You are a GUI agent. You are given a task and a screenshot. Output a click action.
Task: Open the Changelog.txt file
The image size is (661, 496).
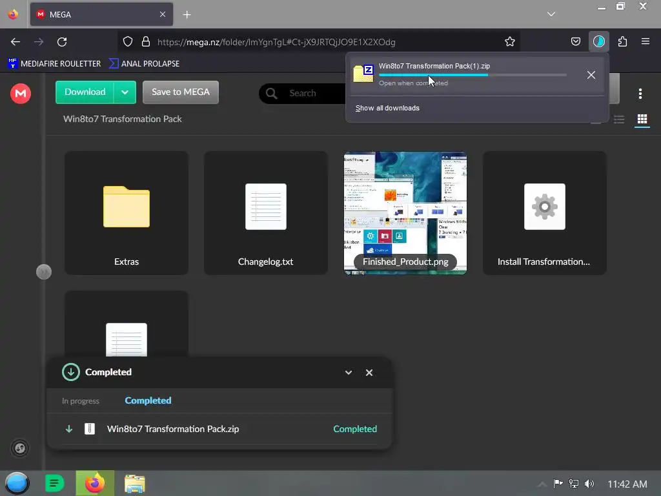pyautogui.click(x=265, y=213)
